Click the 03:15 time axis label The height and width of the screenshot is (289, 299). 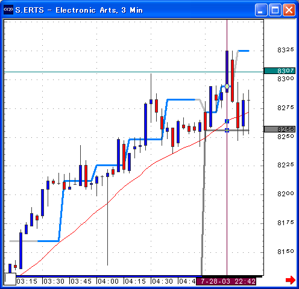(27, 281)
